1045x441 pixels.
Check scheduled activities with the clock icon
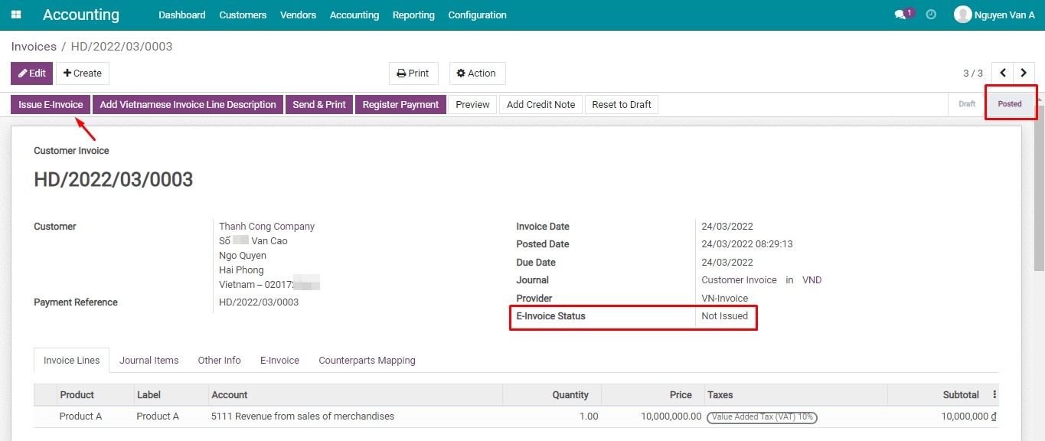(930, 13)
